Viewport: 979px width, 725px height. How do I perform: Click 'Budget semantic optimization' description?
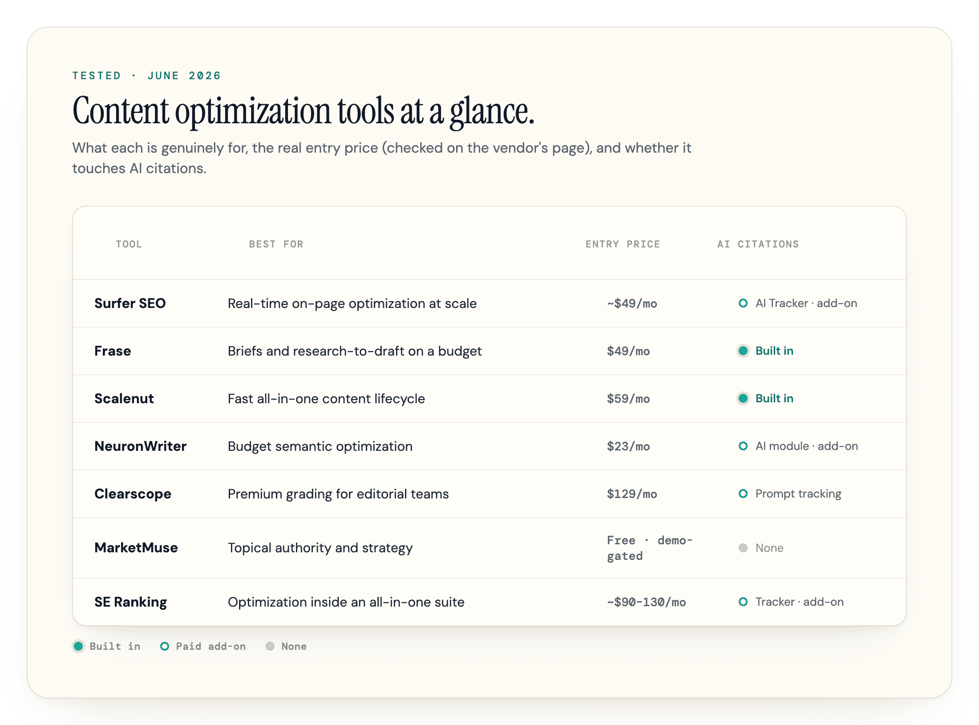tap(320, 446)
